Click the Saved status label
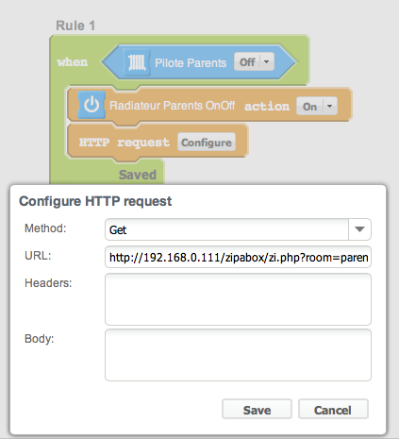The width and height of the screenshot is (399, 439). pos(138,175)
